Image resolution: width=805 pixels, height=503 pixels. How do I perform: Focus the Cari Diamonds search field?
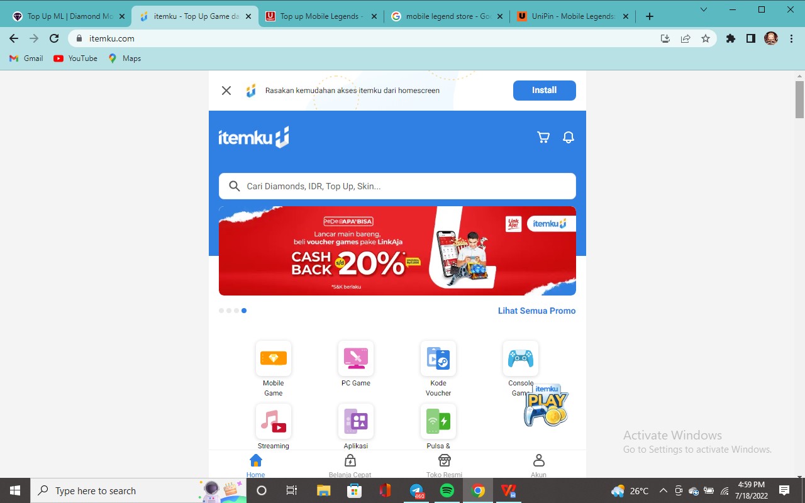tap(397, 186)
